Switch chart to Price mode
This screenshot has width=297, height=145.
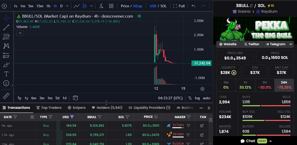tap(125, 6)
